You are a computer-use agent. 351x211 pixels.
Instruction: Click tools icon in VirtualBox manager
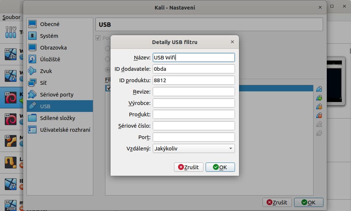click(x=11, y=32)
